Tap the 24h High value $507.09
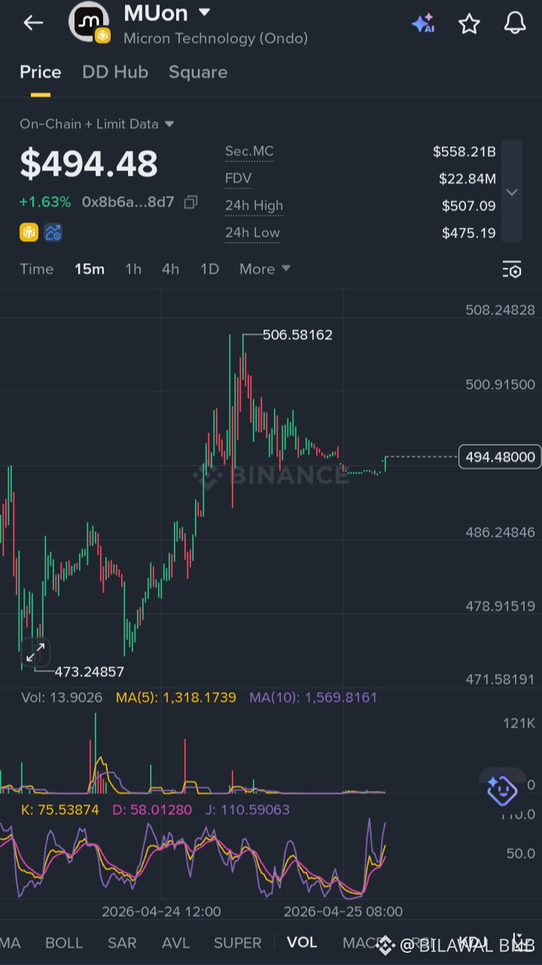Image resolution: width=542 pixels, height=965 pixels. (x=469, y=206)
